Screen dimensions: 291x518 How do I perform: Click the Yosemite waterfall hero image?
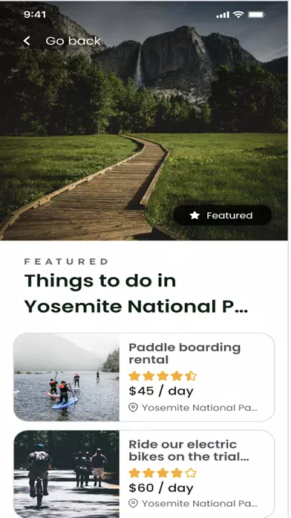[x=144, y=121]
